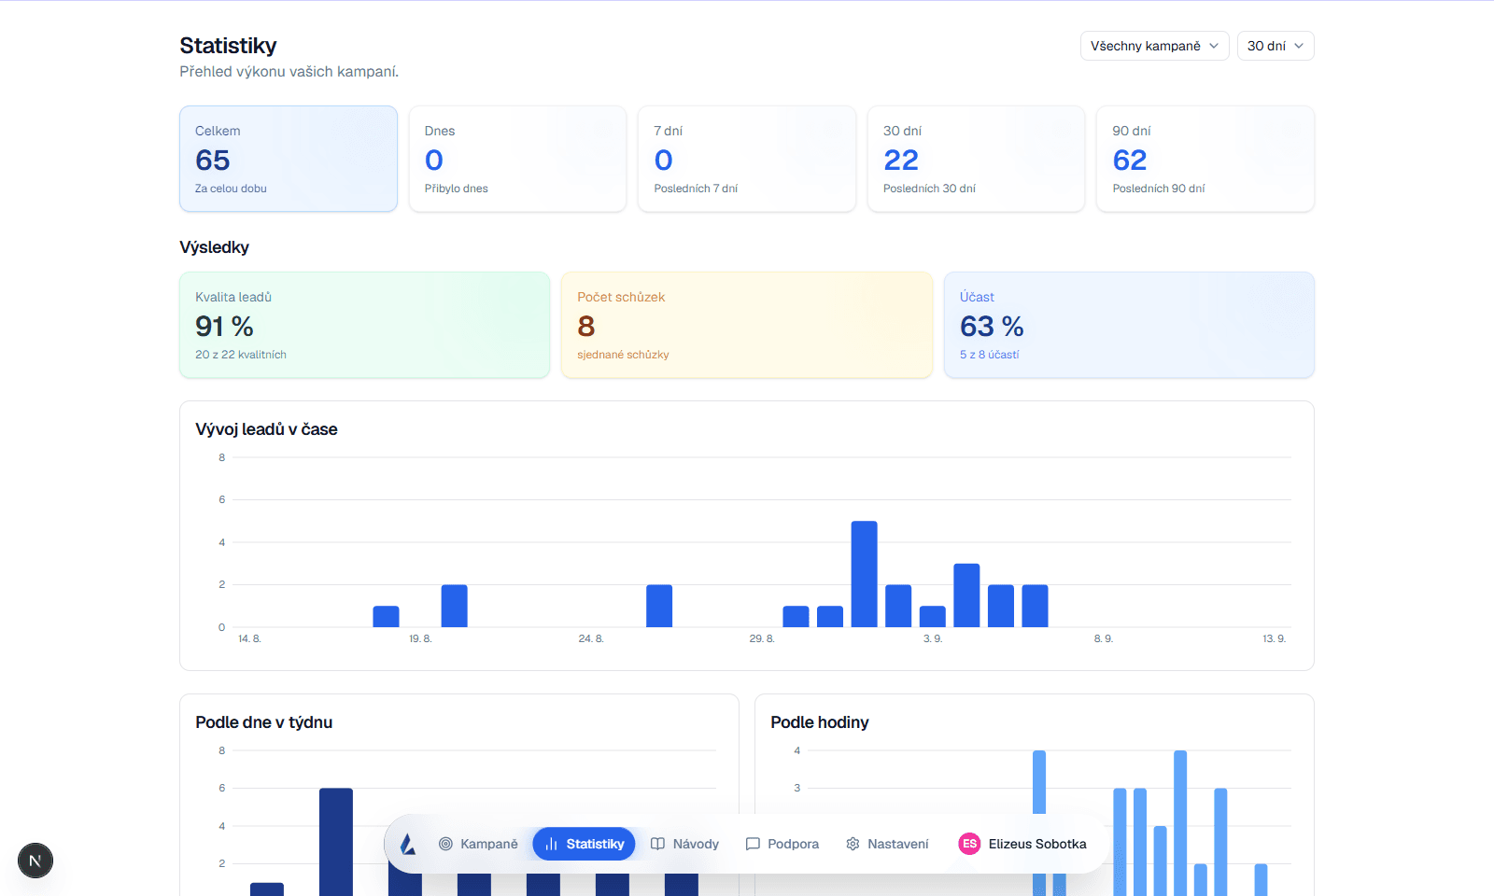1494x896 pixels.
Task: Click the Návody book icon
Action: [657, 844]
